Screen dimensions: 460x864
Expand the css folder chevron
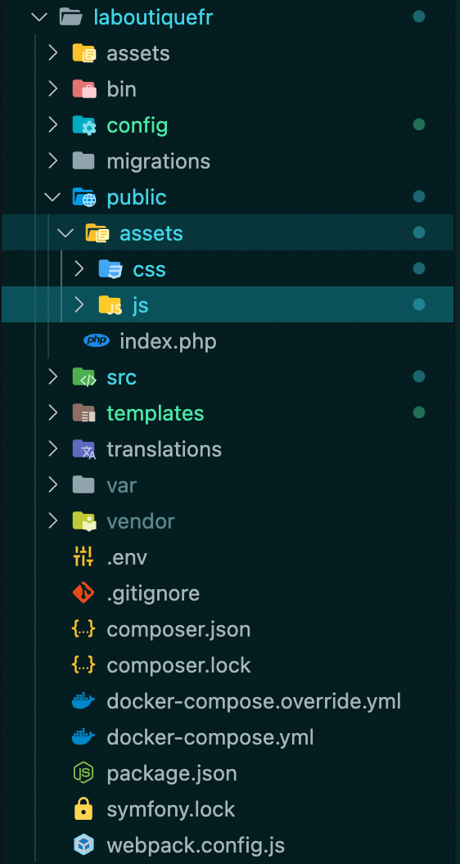[x=79, y=269]
